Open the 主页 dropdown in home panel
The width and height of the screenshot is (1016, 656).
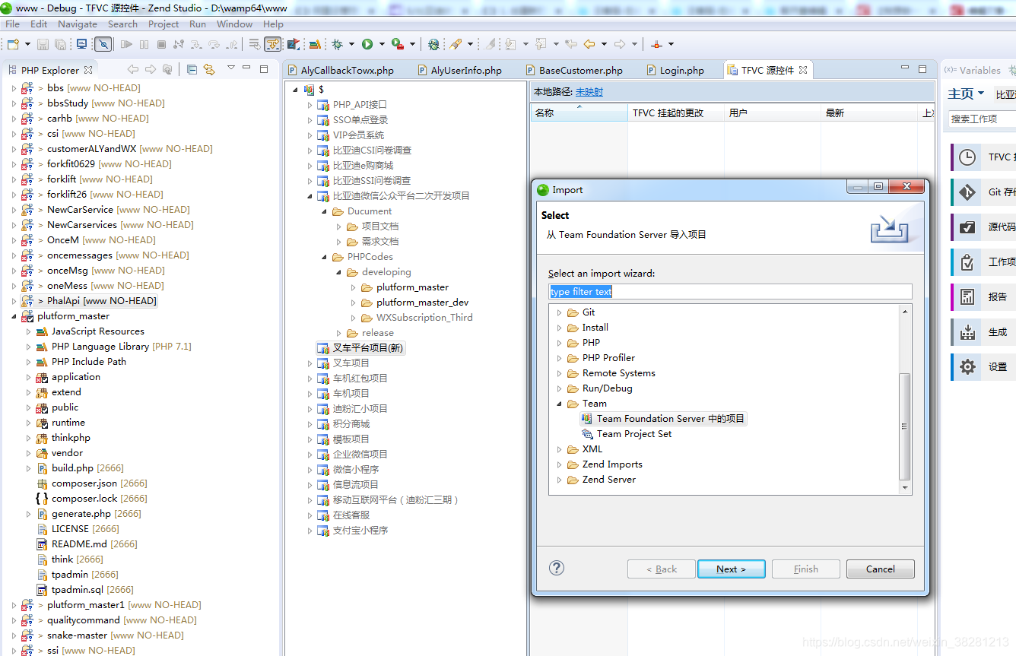tap(981, 93)
